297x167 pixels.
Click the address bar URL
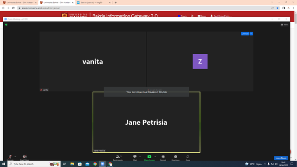click(x=41, y=8)
